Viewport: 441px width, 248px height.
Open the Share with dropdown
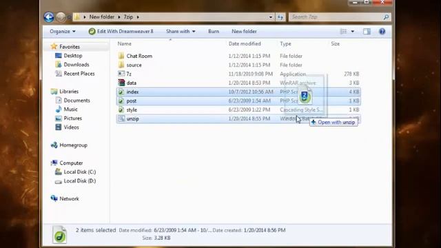(x=181, y=31)
